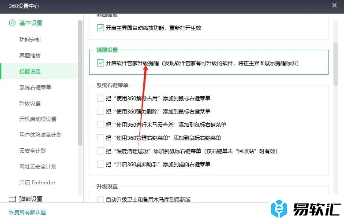Go to 功能定制 in sidebar
The width and height of the screenshot is (344, 220).
[x=30, y=40]
